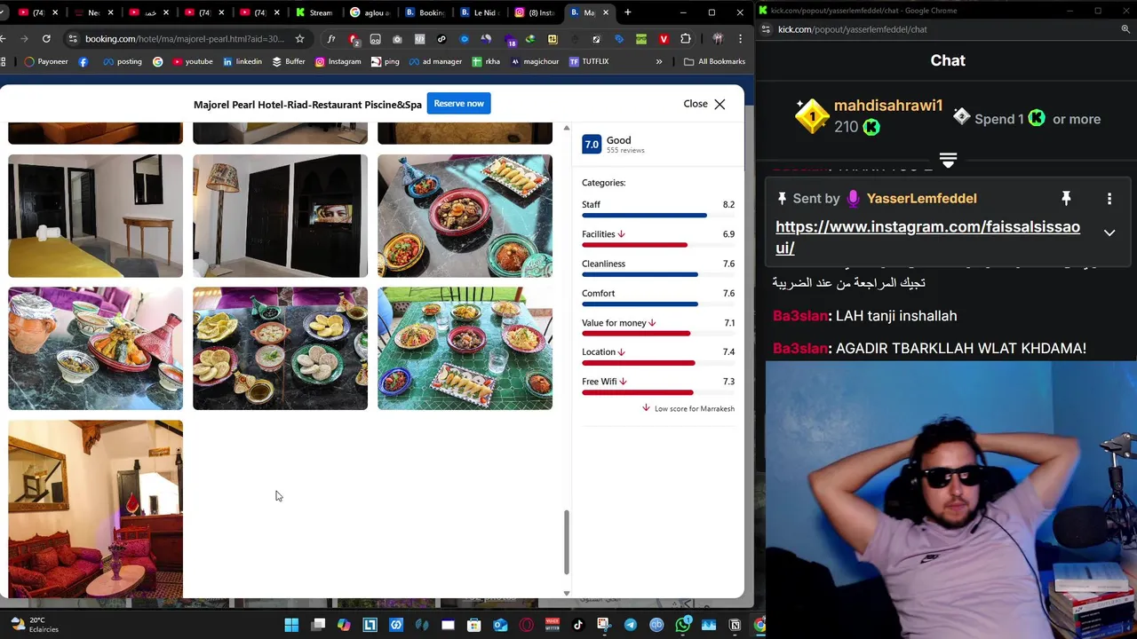The image size is (1137, 639).
Task: Open the salon with red sofa photo
Action: [x=95, y=509]
